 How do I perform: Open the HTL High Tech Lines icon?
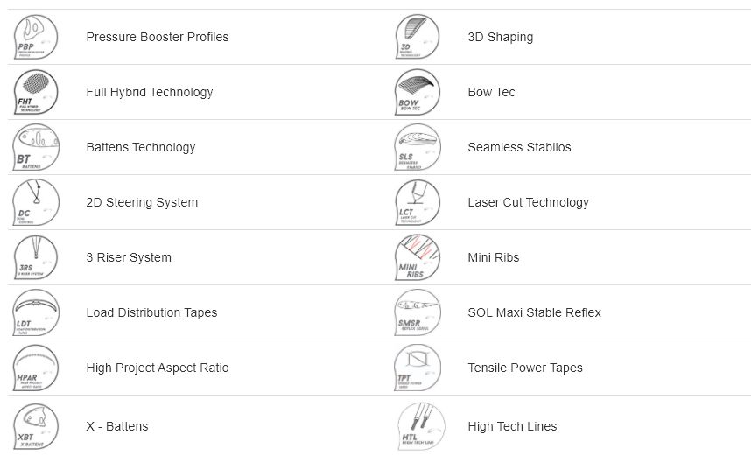coord(420,426)
